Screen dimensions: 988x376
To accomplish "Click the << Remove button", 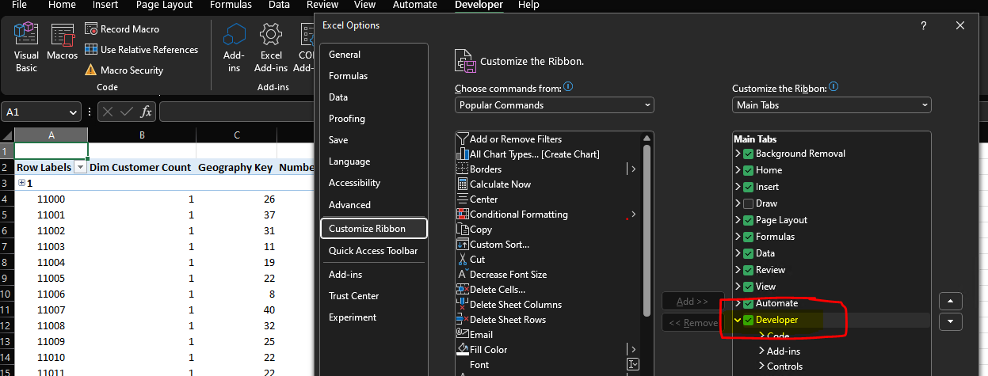I will 692,323.
